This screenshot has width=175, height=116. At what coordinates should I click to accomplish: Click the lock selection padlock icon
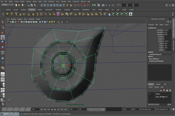[x=67, y=5]
